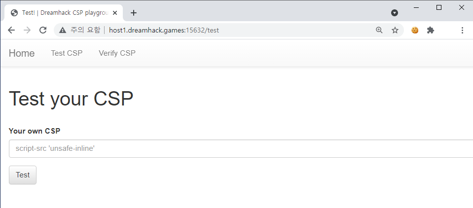This screenshot has height=208, width=473.
Task: Open Chrome's three-dot menu
Action: tap(462, 30)
